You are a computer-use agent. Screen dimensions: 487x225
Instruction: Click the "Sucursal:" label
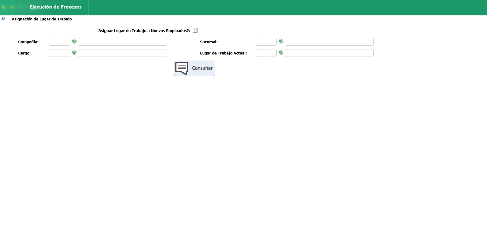[x=209, y=42]
